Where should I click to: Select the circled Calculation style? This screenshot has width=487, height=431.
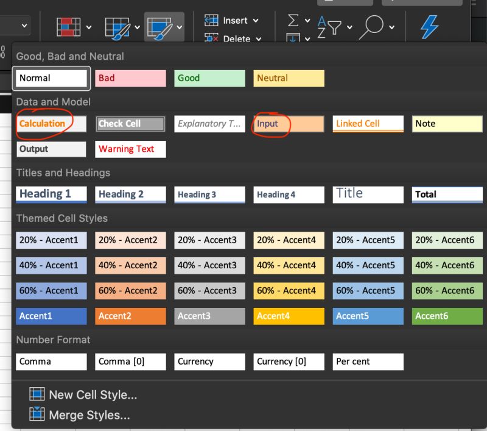51,124
